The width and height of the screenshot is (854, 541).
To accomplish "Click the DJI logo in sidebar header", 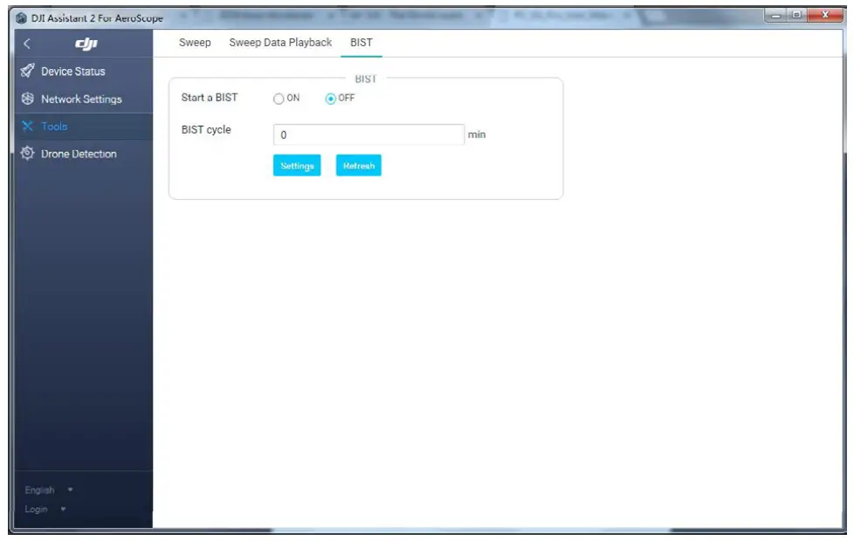I will [86, 44].
